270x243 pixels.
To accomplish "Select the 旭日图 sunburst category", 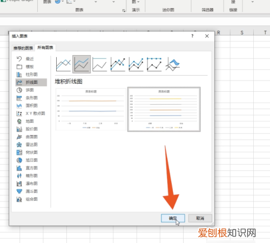I will [x=31, y=160].
